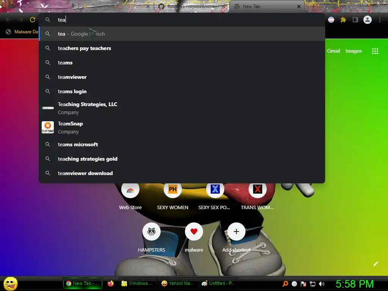388x291 pixels.
Task: Pick the 'teams' suggestion
Action: (x=182, y=63)
